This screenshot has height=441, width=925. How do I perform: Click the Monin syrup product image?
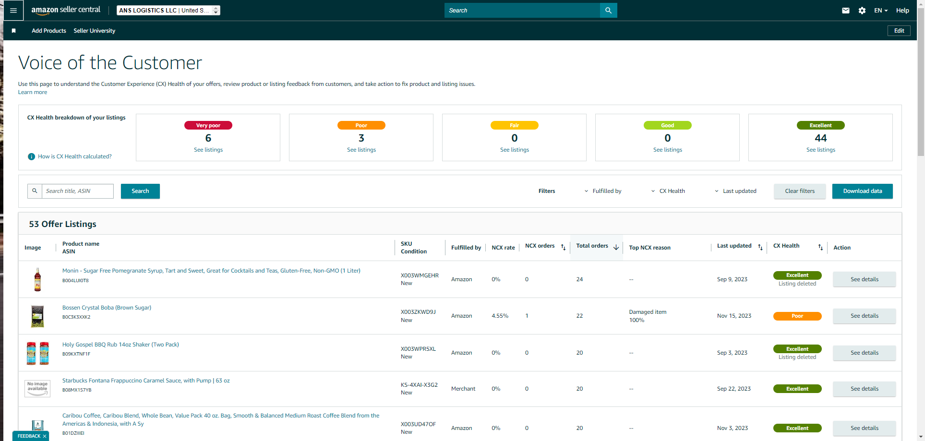coord(37,279)
